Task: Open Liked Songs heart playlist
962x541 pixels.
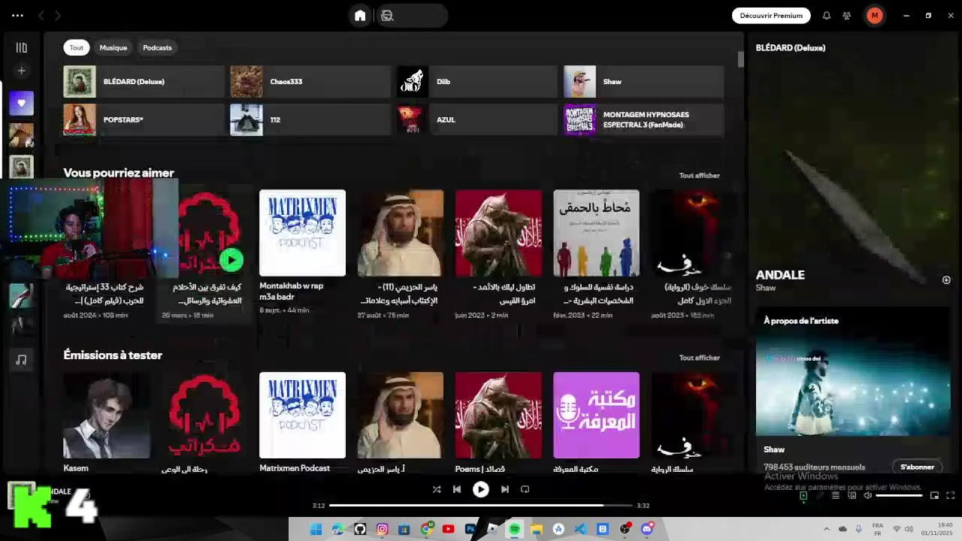Action: coord(21,103)
